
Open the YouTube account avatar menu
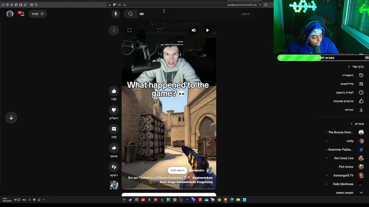pyautogui.click(x=10, y=14)
